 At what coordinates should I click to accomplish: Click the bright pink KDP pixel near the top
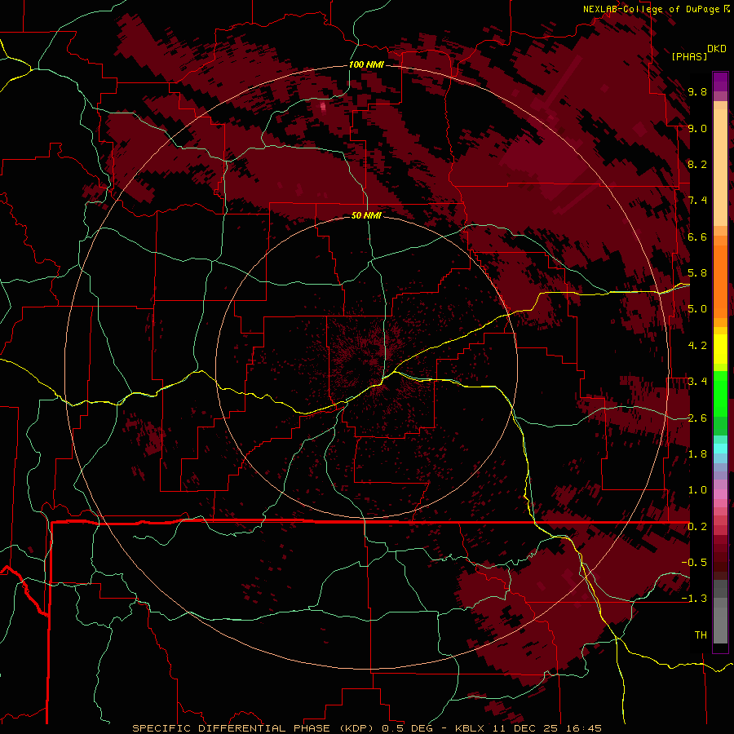coord(322,107)
